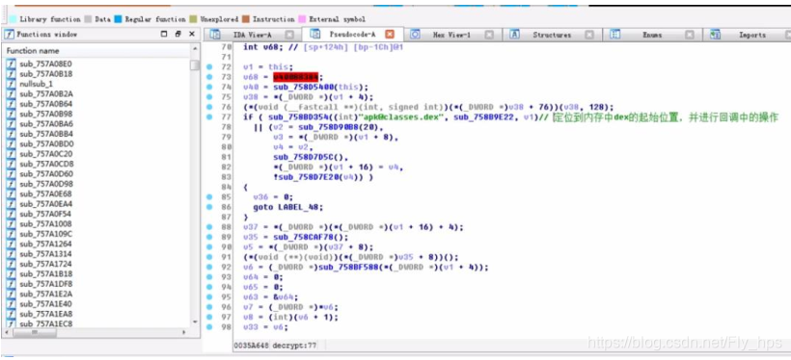
Task: Close the IDA View-A tab
Action: (x=289, y=35)
